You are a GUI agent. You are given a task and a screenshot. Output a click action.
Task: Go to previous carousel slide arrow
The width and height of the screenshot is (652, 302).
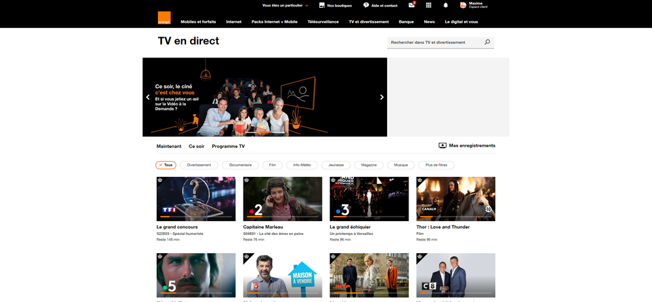pyautogui.click(x=148, y=97)
